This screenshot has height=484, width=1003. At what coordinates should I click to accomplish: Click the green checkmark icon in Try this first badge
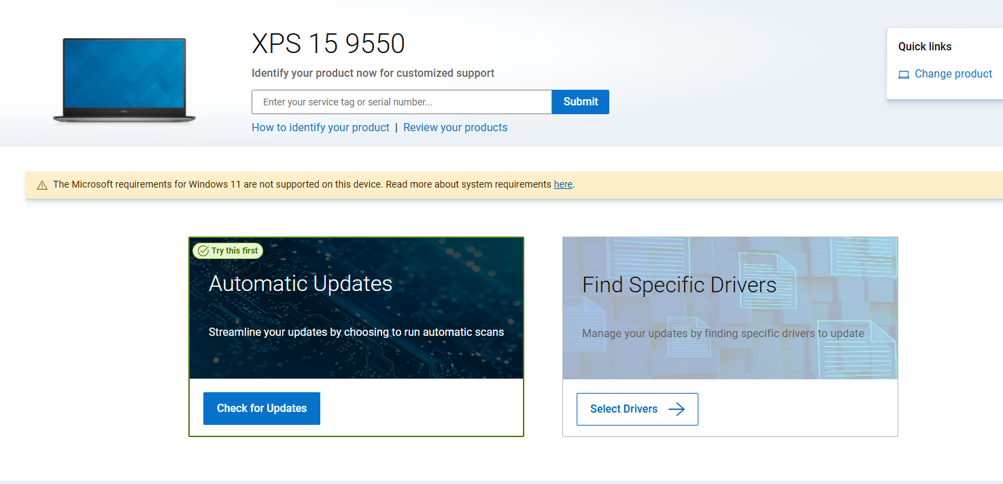(x=203, y=251)
